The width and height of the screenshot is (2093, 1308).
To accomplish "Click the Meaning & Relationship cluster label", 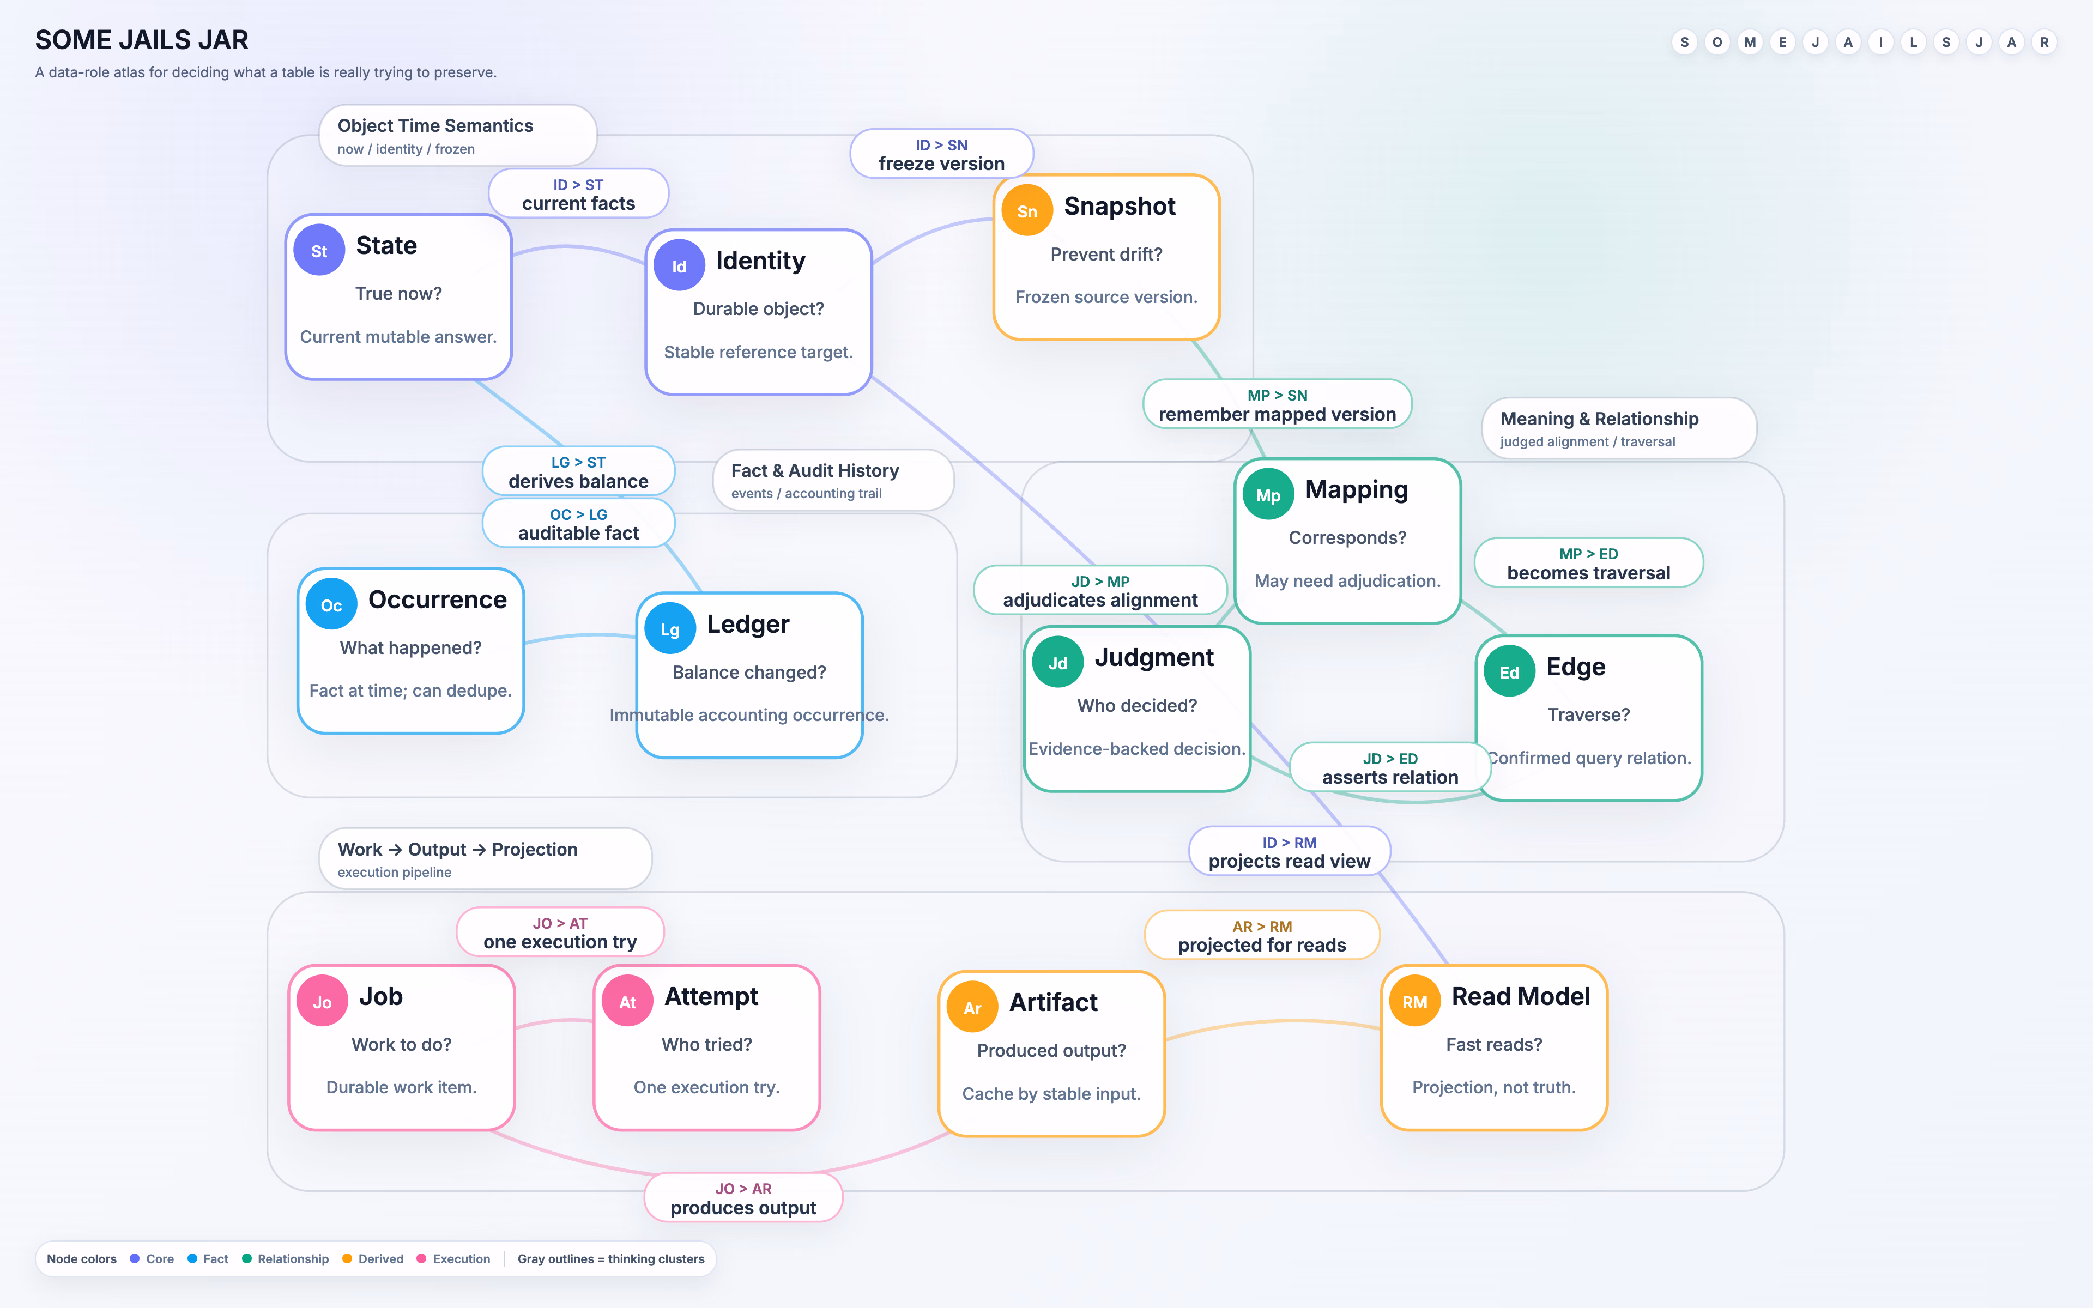I will pyautogui.click(x=1619, y=428).
